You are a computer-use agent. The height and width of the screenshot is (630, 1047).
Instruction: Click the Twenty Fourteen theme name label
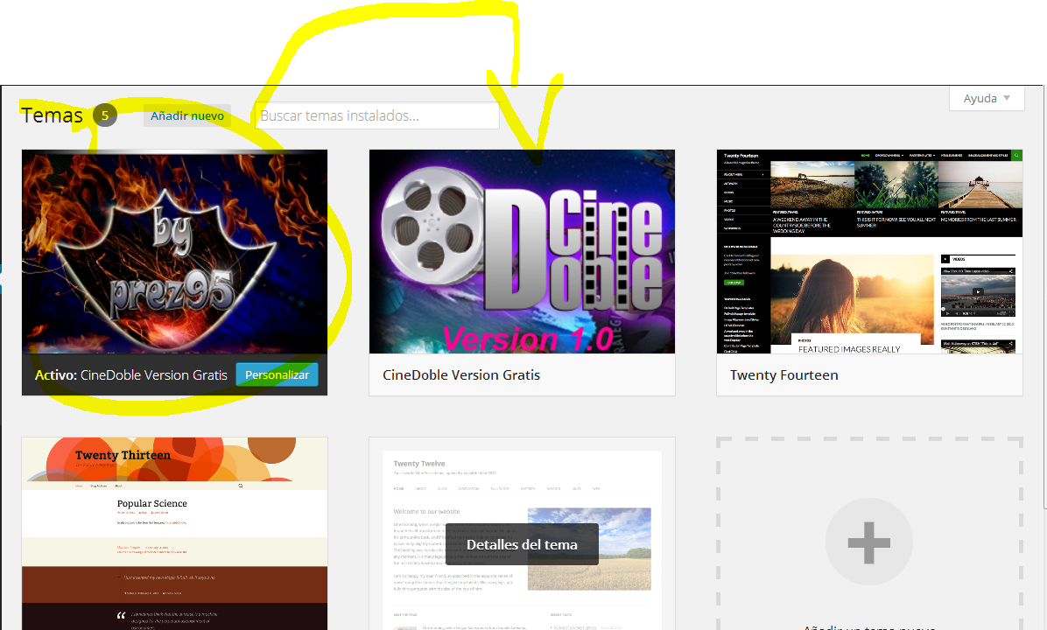[783, 375]
